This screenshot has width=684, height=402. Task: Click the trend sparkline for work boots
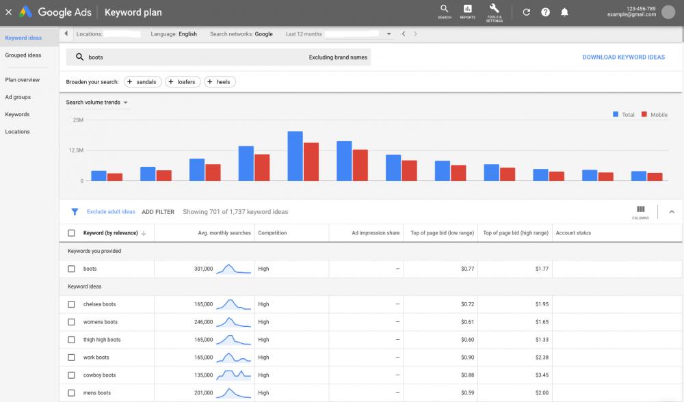tap(233, 358)
